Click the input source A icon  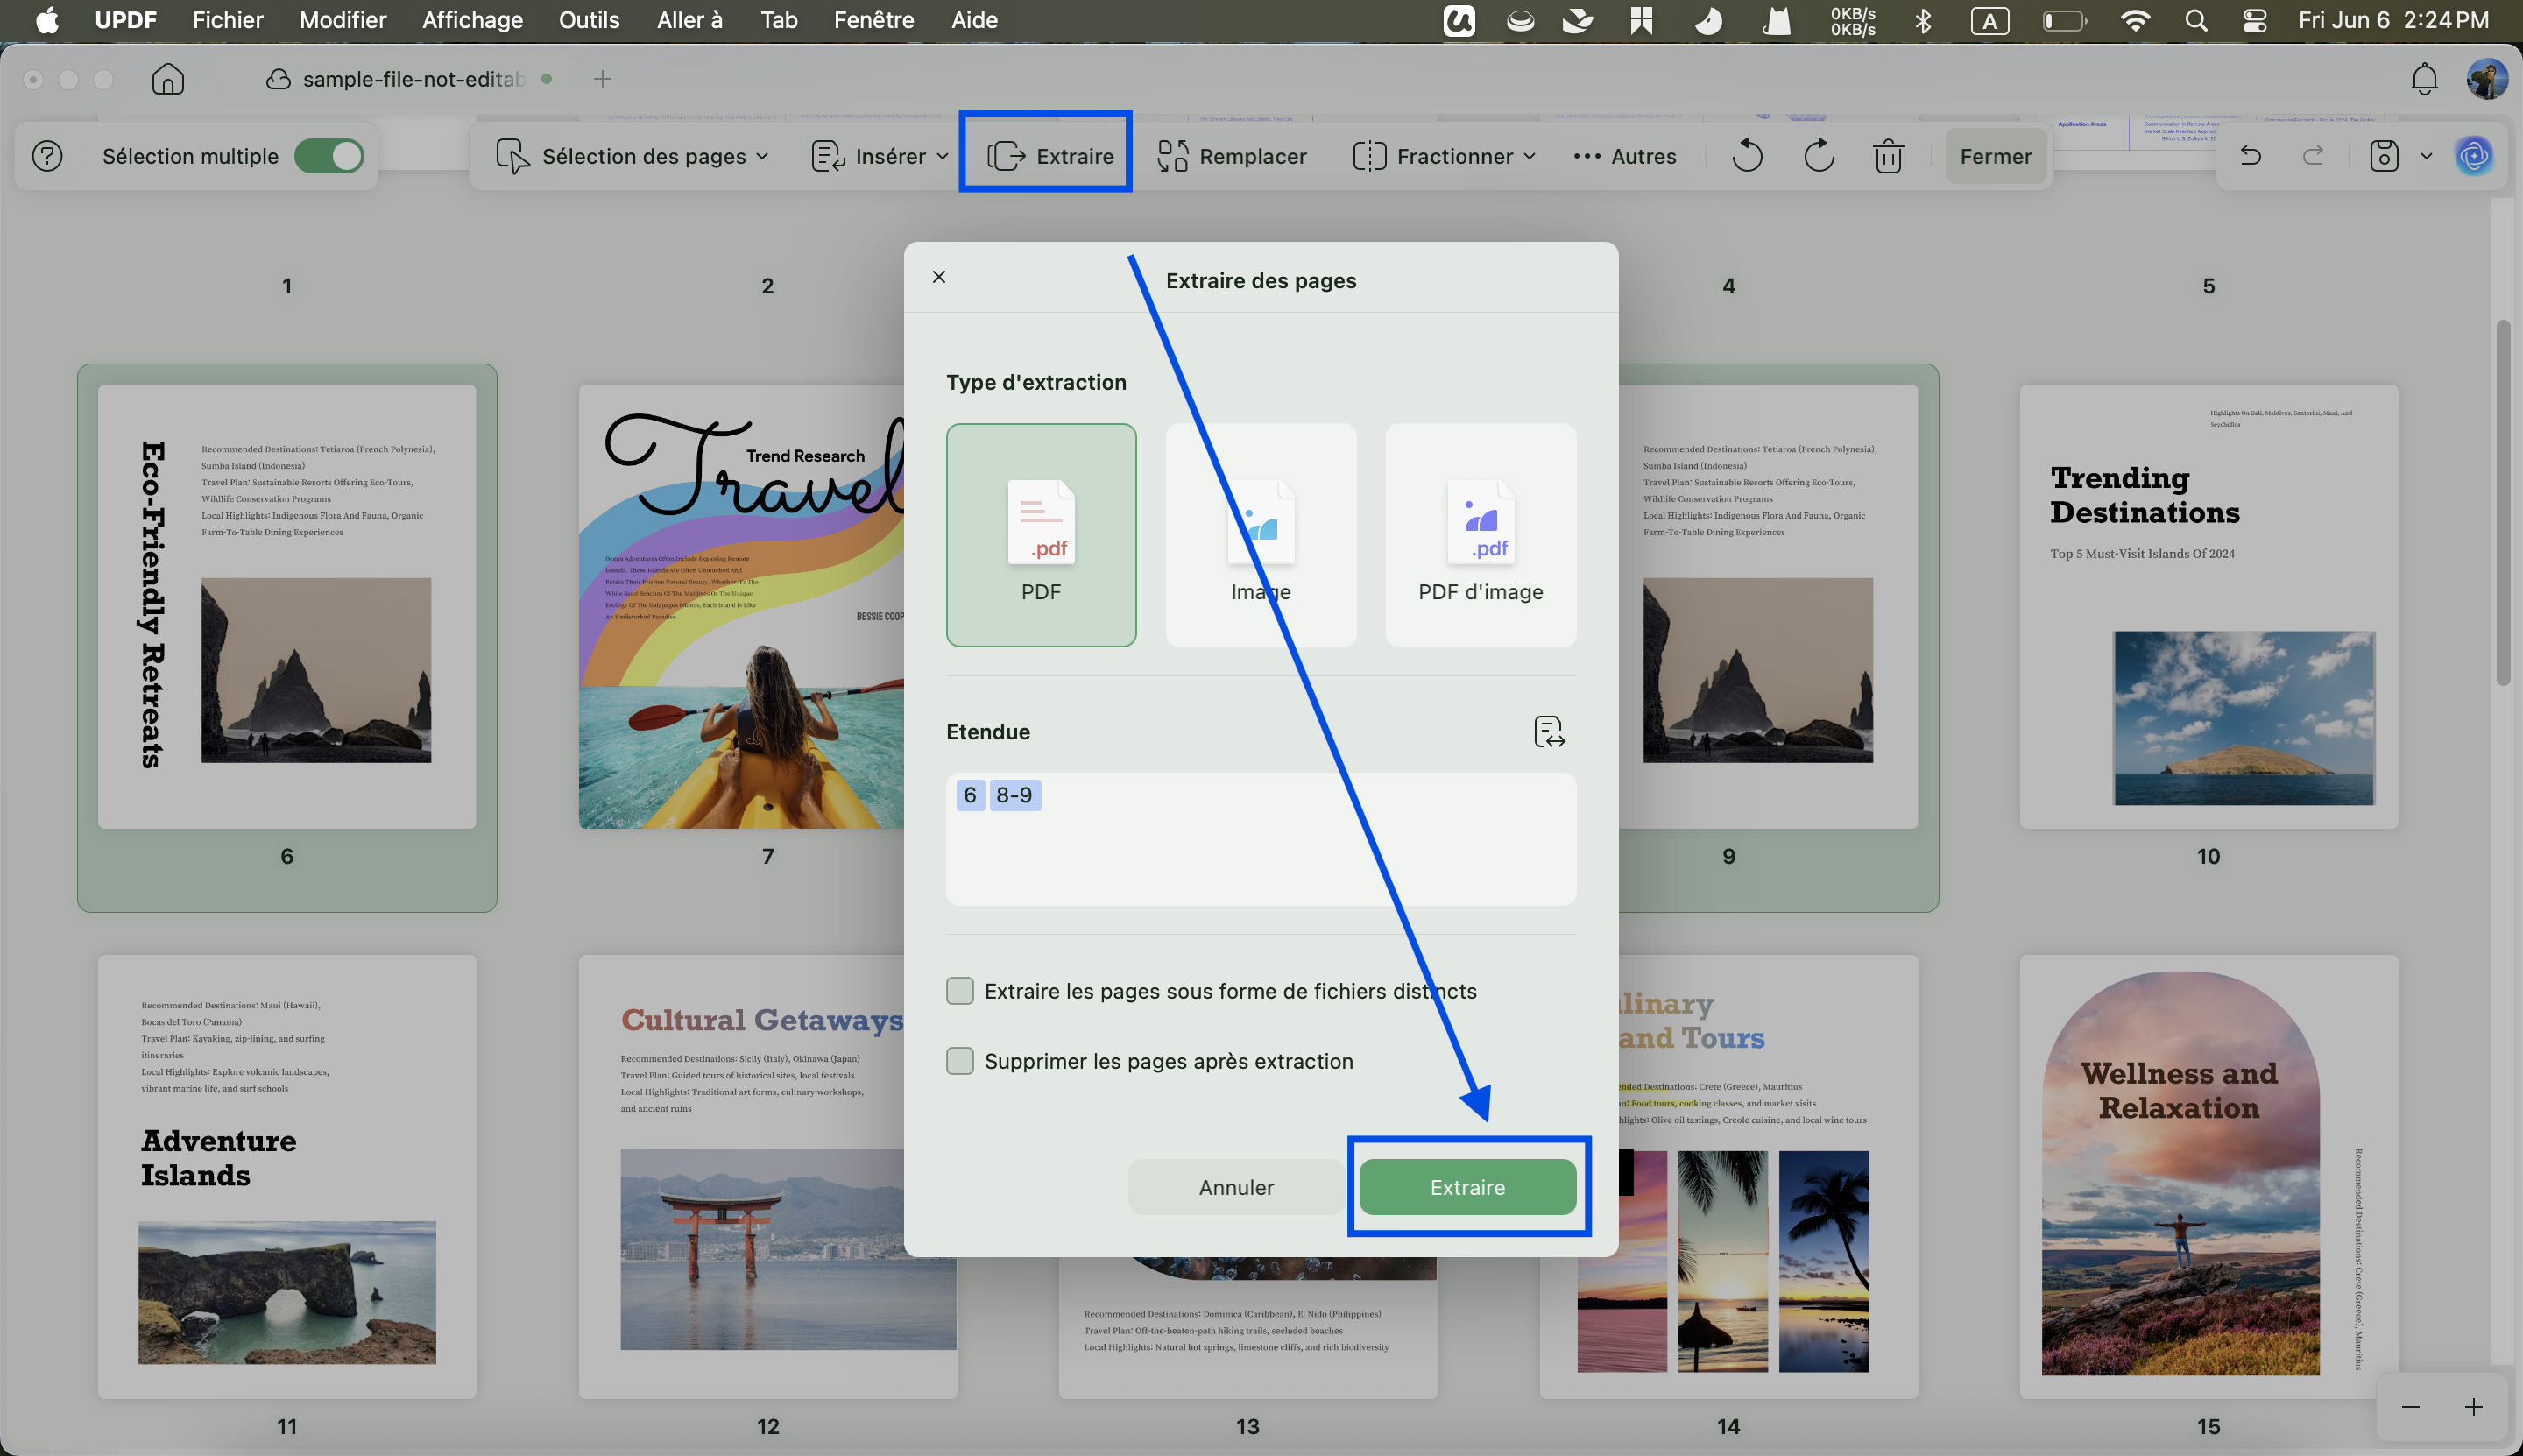[x=1989, y=20]
